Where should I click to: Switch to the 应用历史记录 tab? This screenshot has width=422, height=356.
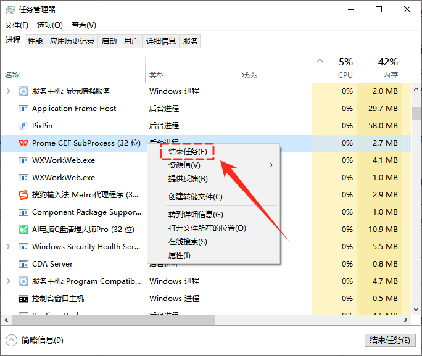(x=72, y=41)
